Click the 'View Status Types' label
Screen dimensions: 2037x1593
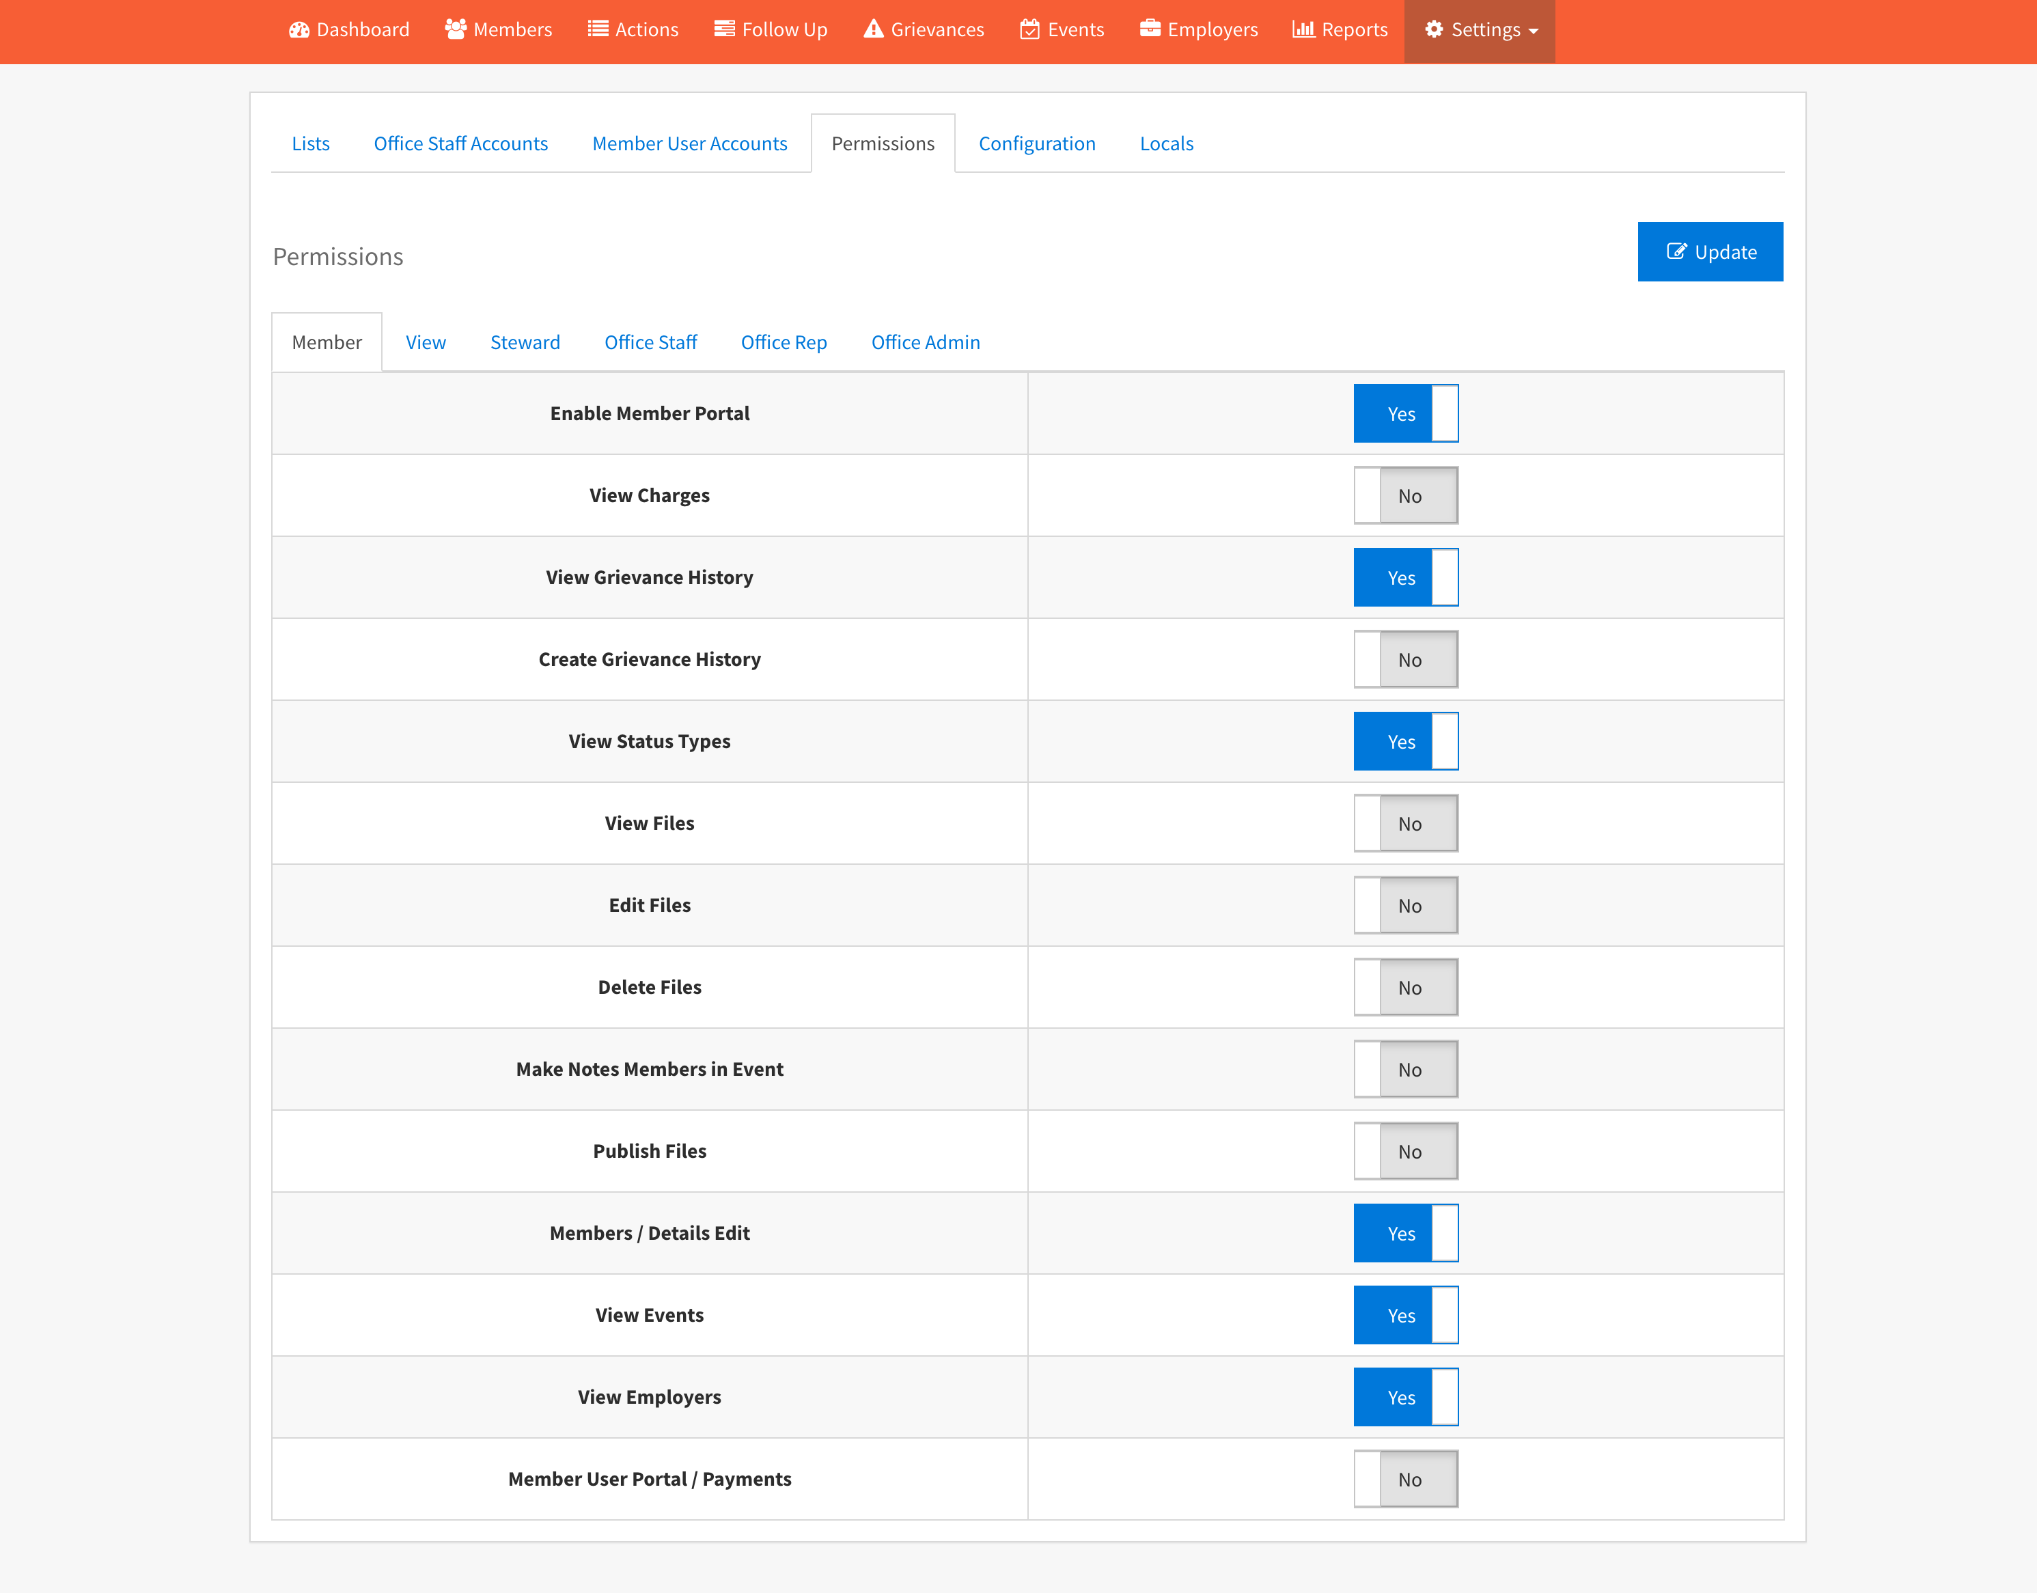point(649,741)
